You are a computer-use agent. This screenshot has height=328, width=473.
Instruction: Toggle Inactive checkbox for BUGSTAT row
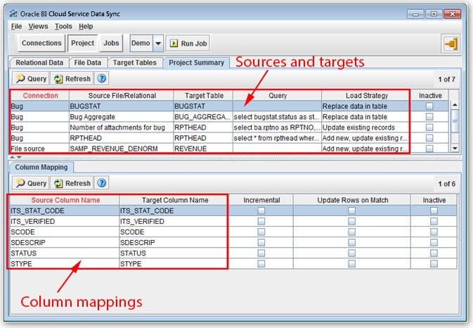[429, 106]
